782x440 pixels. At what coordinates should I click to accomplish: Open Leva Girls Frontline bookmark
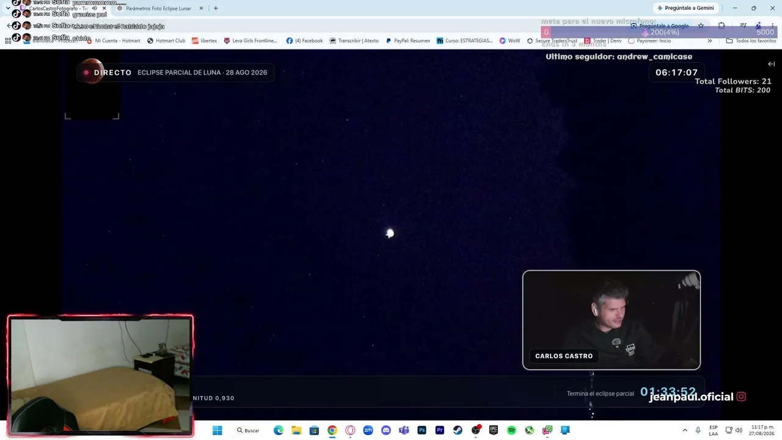250,41
